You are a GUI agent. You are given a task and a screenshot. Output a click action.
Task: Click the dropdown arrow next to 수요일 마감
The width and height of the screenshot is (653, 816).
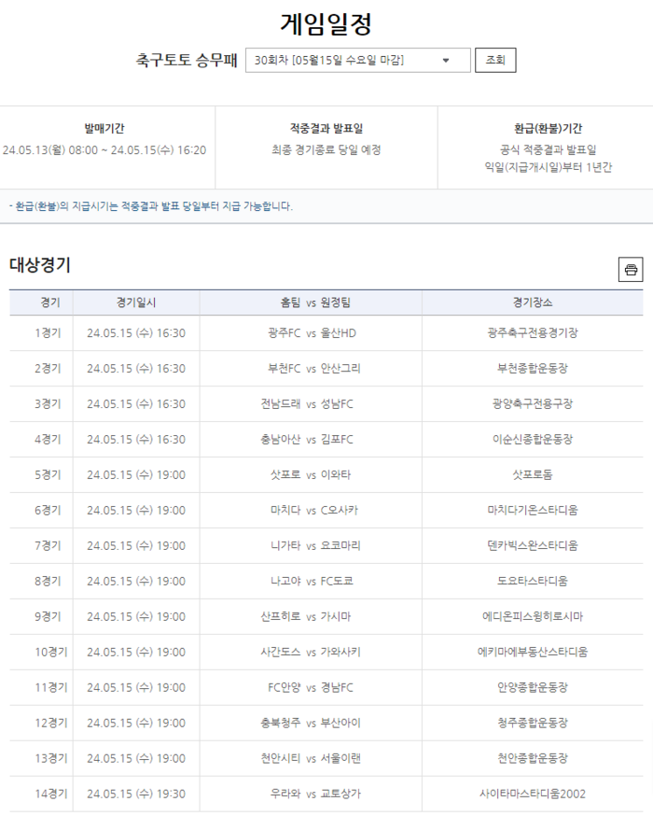[x=445, y=61]
